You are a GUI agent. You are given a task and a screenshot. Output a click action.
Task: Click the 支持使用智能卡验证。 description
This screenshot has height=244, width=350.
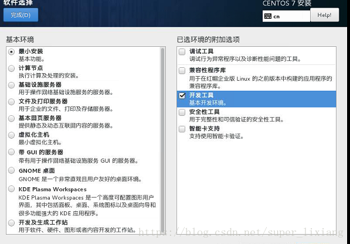pyautogui.click(x=216, y=136)
